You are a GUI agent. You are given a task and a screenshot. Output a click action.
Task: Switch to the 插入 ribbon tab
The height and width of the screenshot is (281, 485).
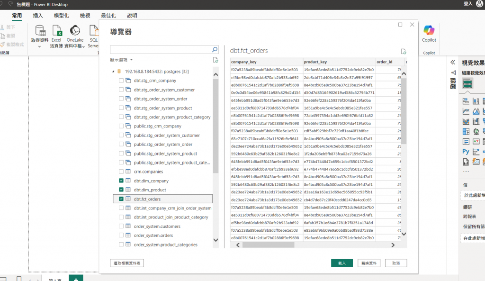point(38,16)
